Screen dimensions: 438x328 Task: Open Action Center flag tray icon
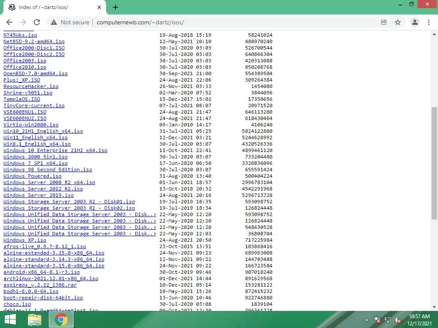(x=377, y=320)
